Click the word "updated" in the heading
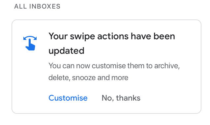210x125 pixels. click(66, 51)
